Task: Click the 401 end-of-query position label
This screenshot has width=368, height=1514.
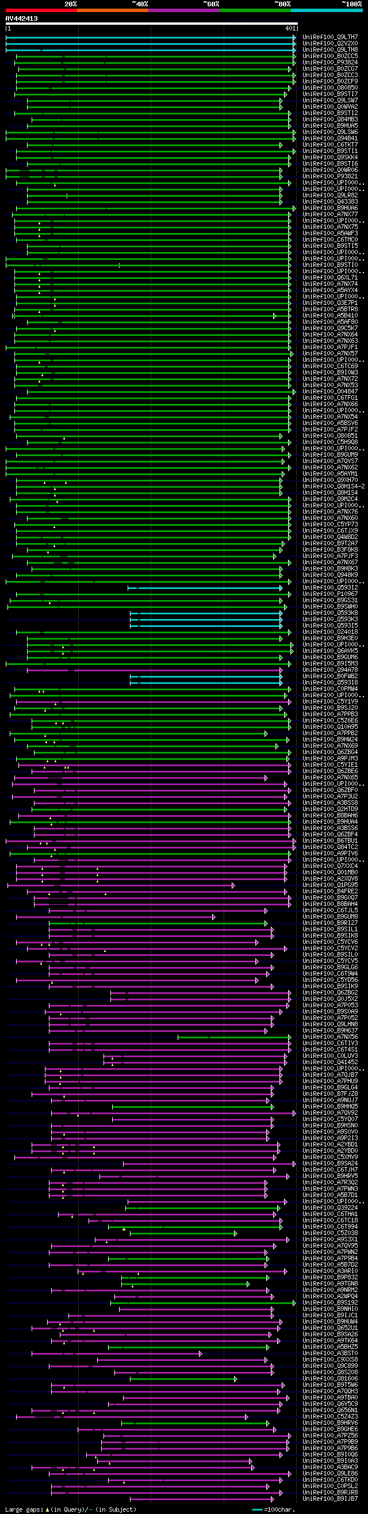Action: (290, 28)
